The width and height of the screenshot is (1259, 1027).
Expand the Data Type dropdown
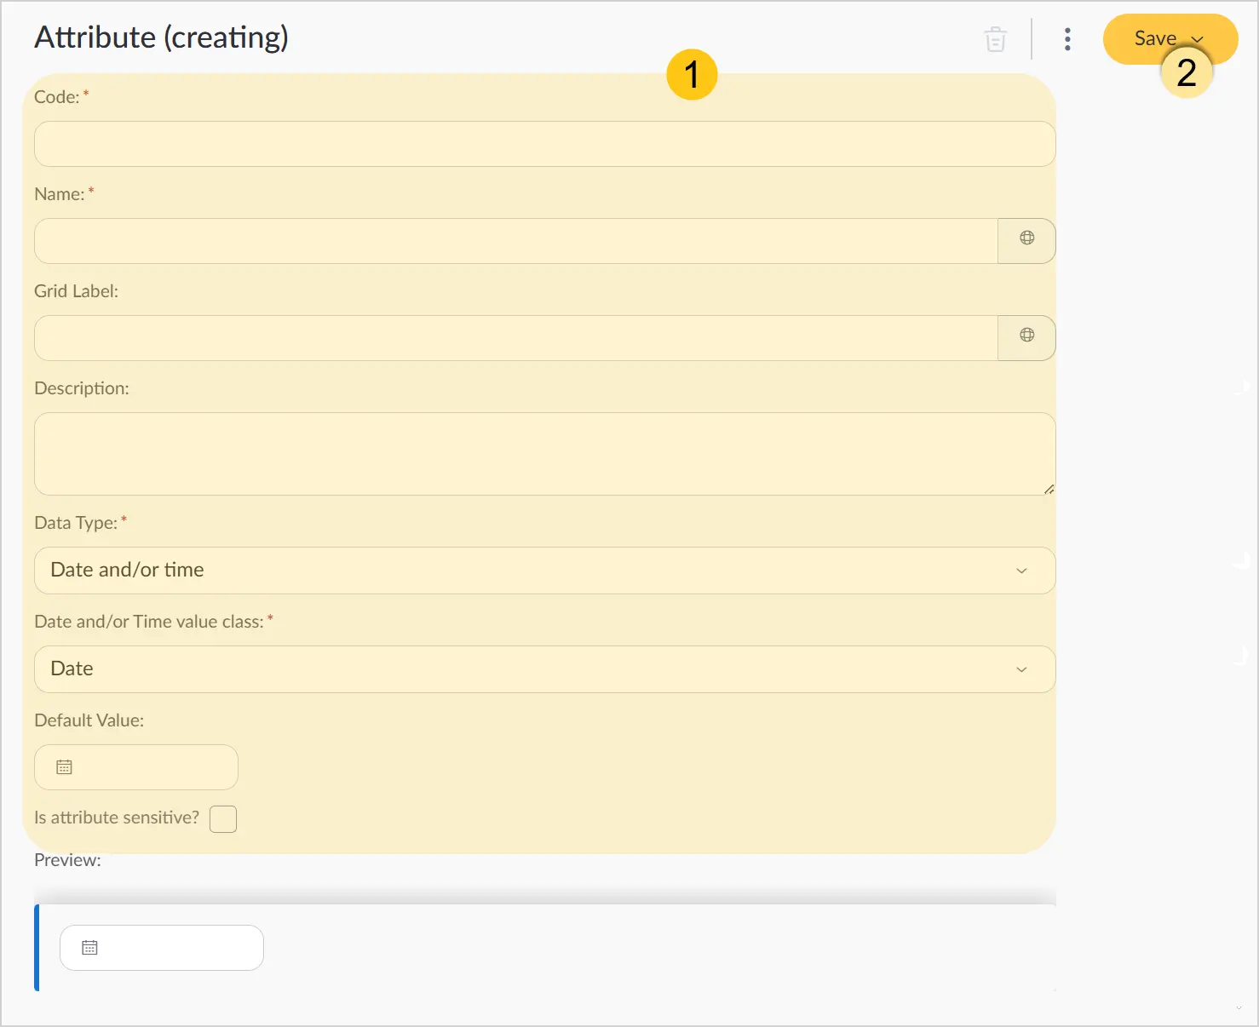[545, 571]
